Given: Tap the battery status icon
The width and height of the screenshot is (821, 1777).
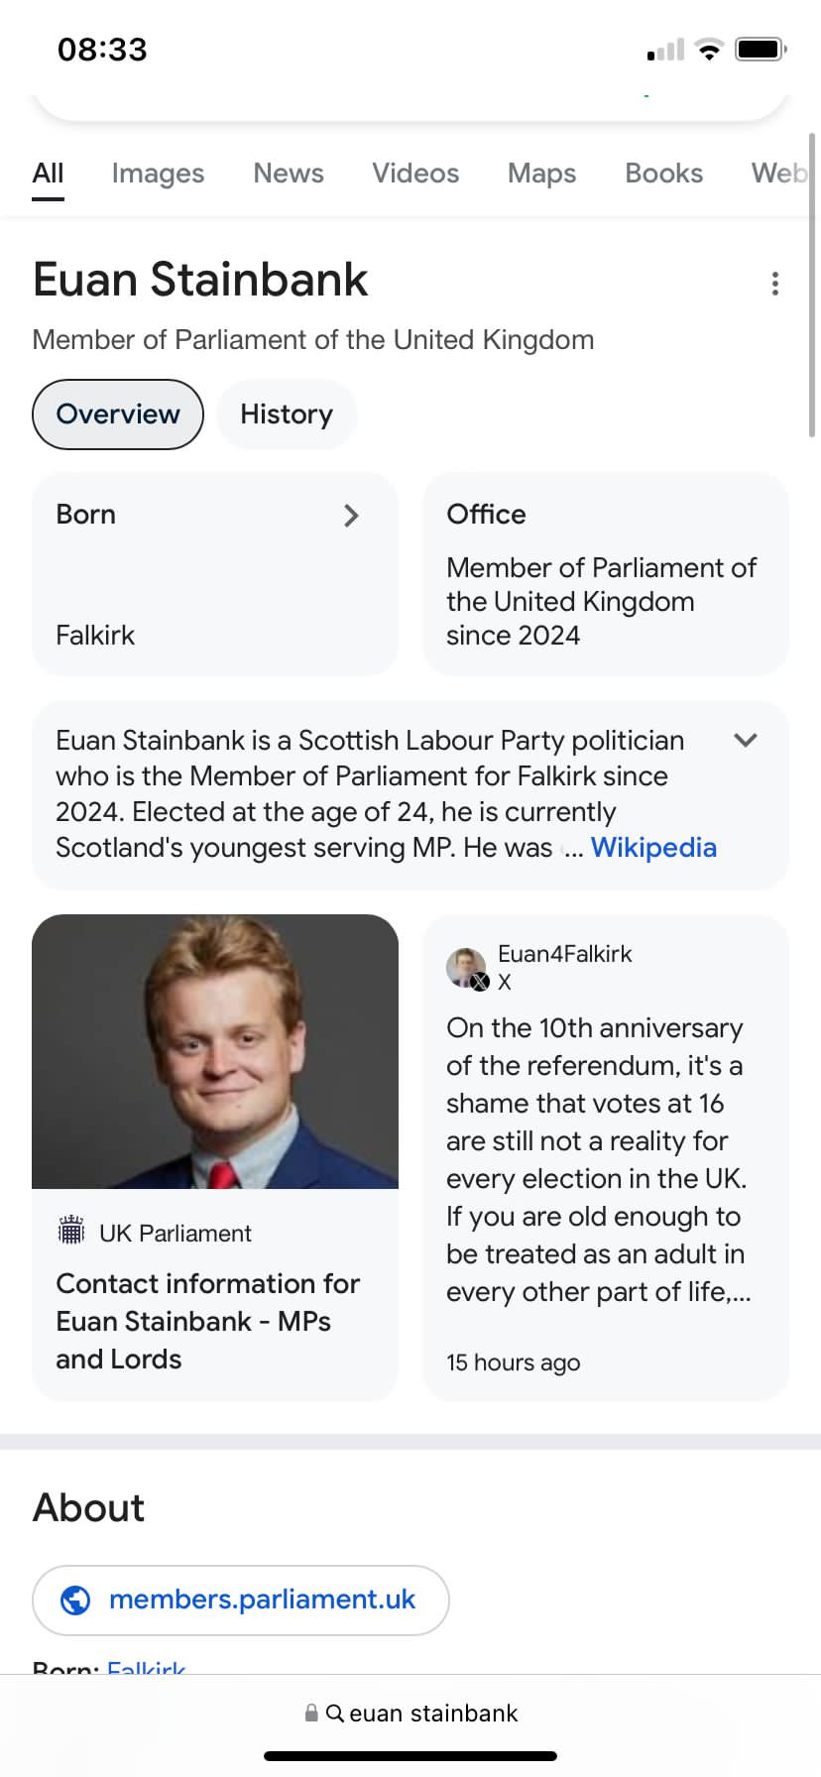Looking at the screenshot, I should click(761, 50).
